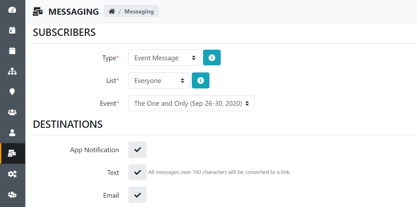The height and width of the screenshot is (207, 417).
Task: Click the home icon in breadcrumb
Action: coord(112,12)
